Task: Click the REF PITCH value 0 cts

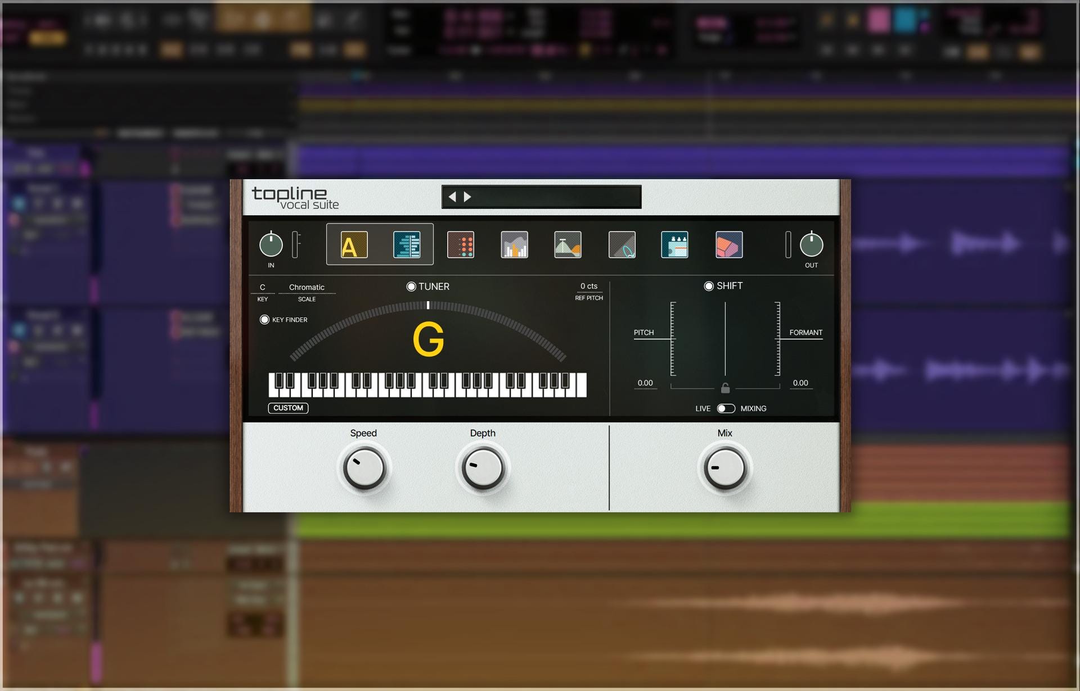Action: tap(589, 286)
